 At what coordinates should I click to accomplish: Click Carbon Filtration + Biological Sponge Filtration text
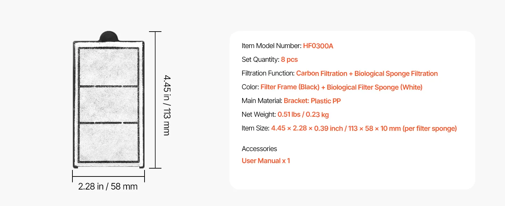367,73
